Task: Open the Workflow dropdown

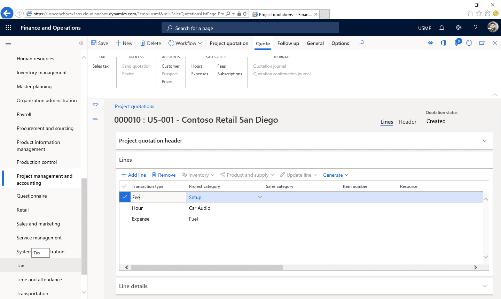Action: click(x=185, y=43)
